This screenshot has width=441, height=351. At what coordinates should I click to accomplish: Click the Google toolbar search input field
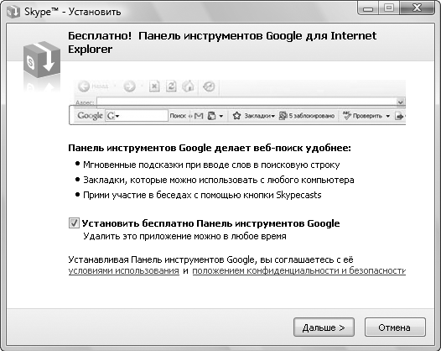point(143,116)
